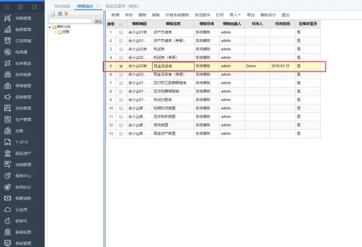Check the 利润表 row 3 checkbox
The image size is (362, 247).
click(121, 49)
